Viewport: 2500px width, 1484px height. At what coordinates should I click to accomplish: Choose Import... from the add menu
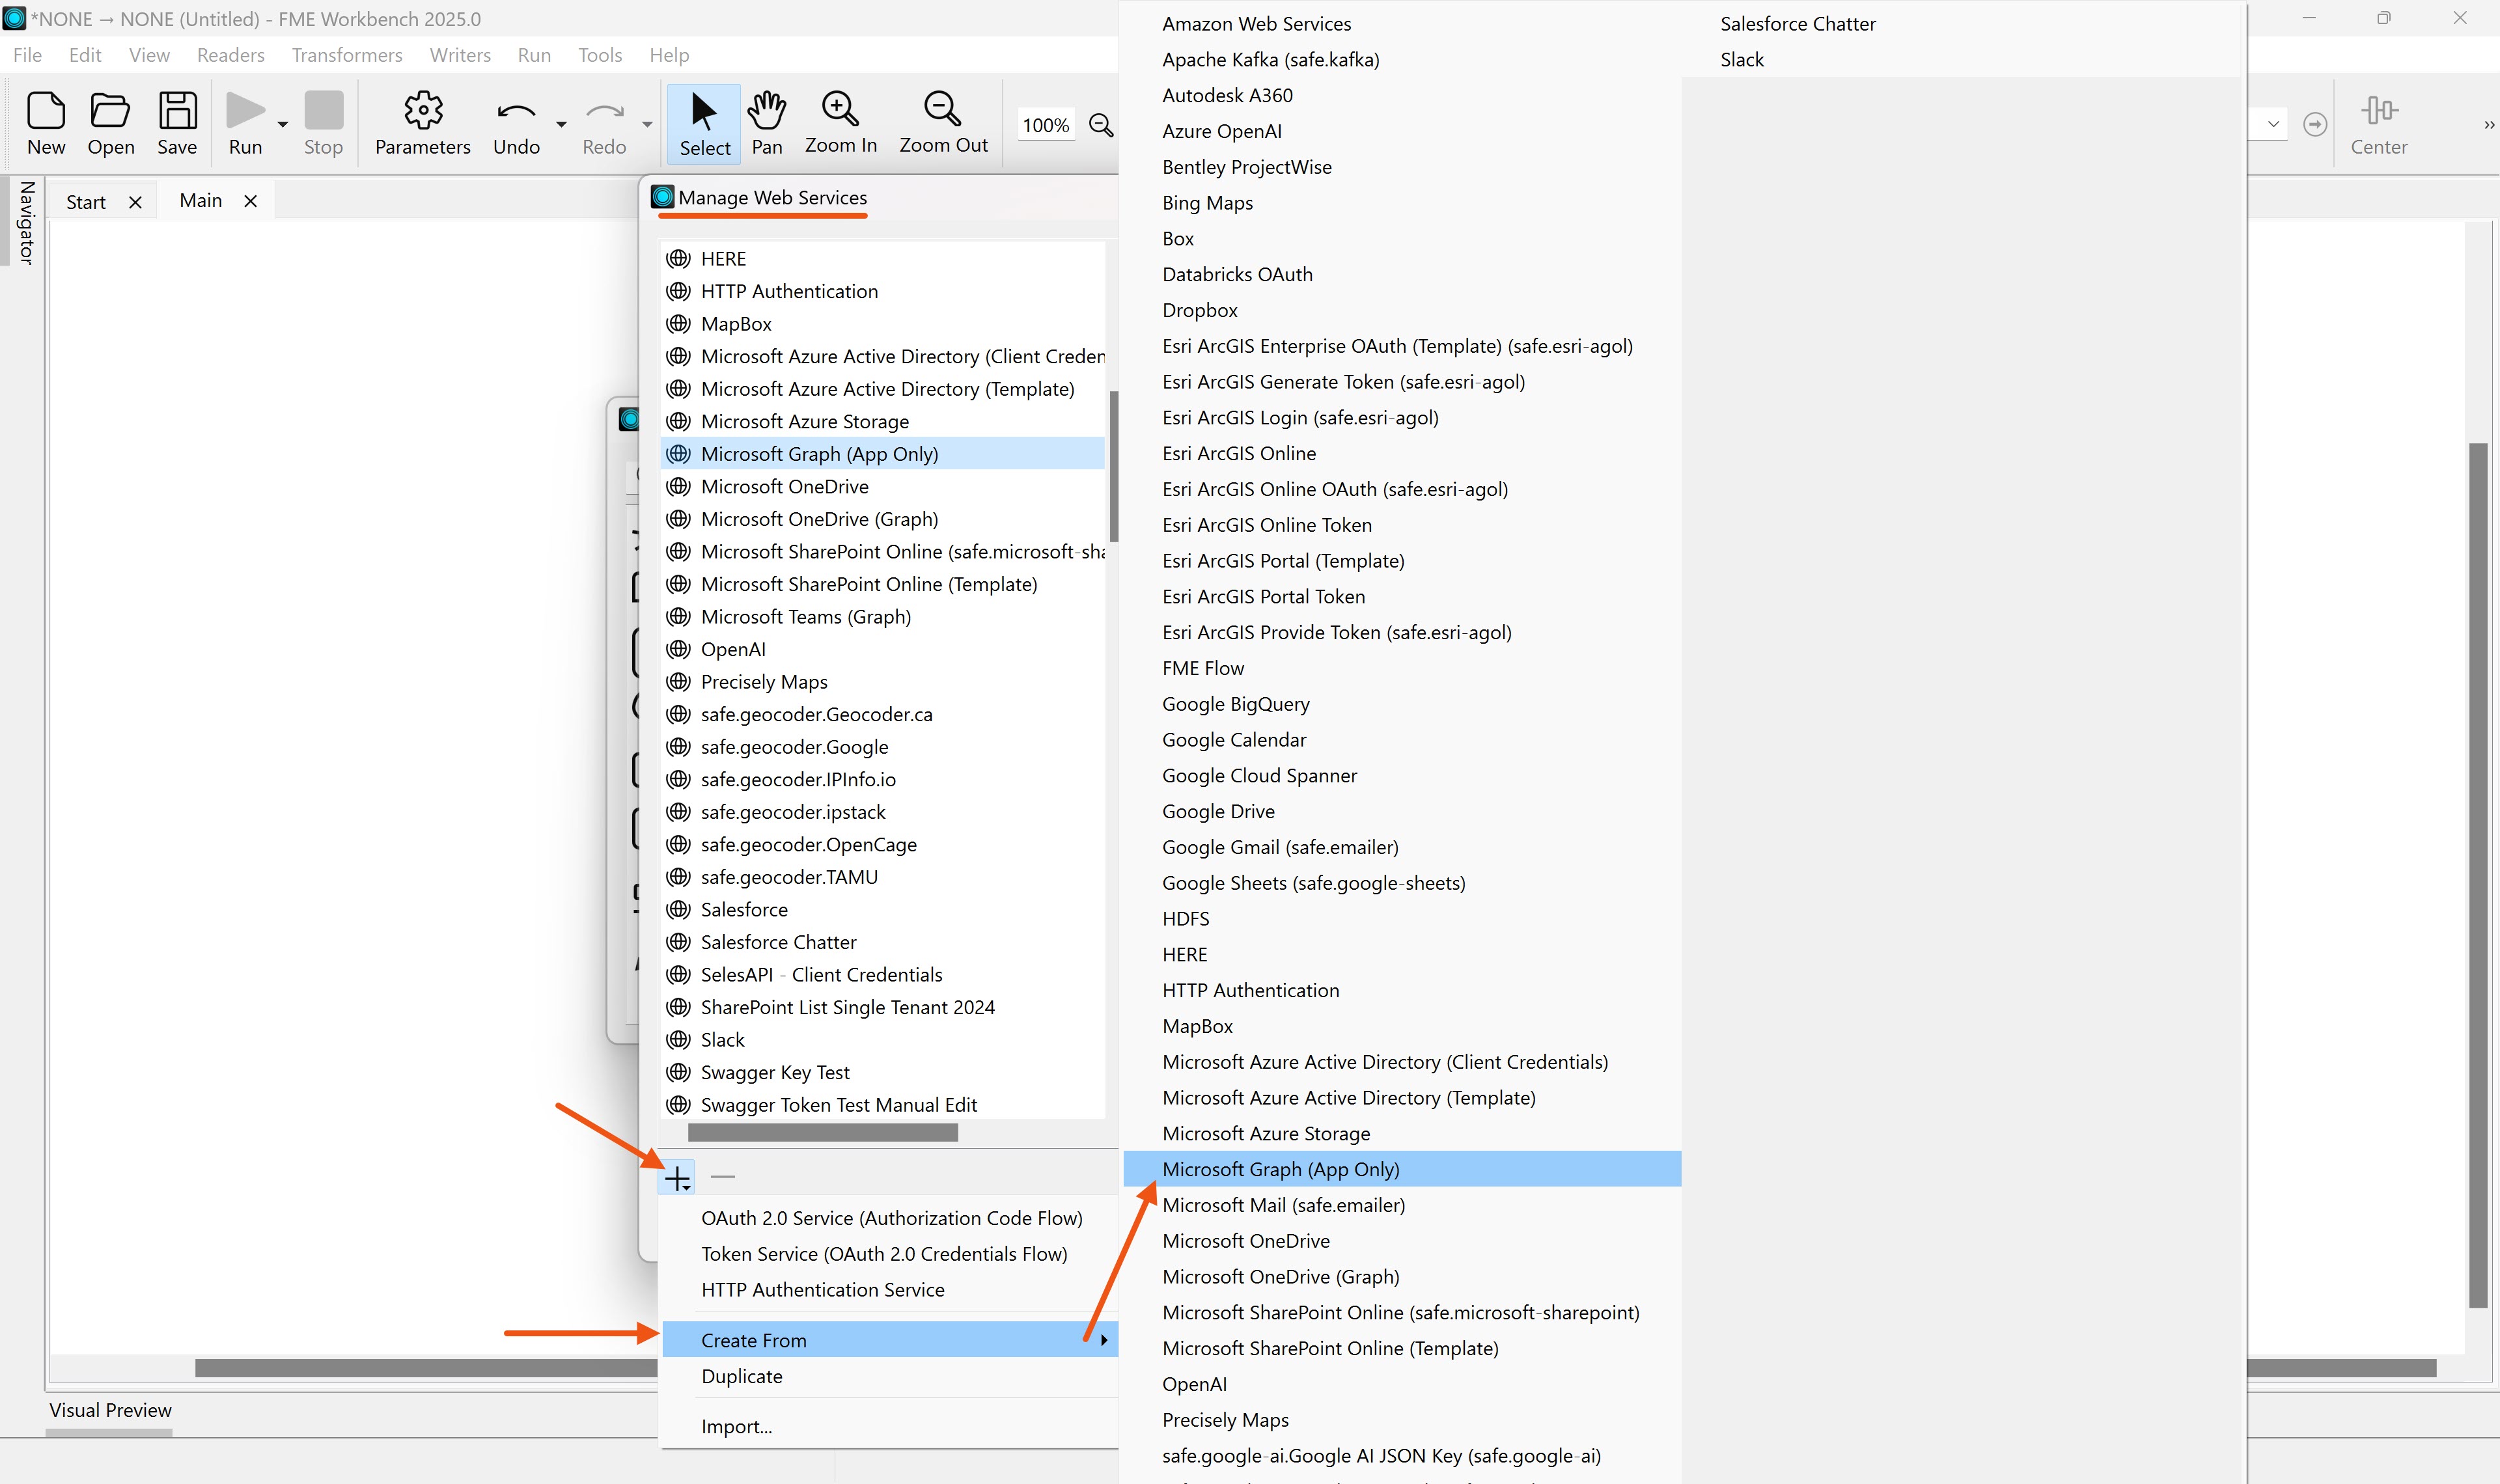pyautogui.click(x=736, y=1426)
